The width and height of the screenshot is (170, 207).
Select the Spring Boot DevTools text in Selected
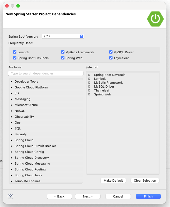(110, 75)
